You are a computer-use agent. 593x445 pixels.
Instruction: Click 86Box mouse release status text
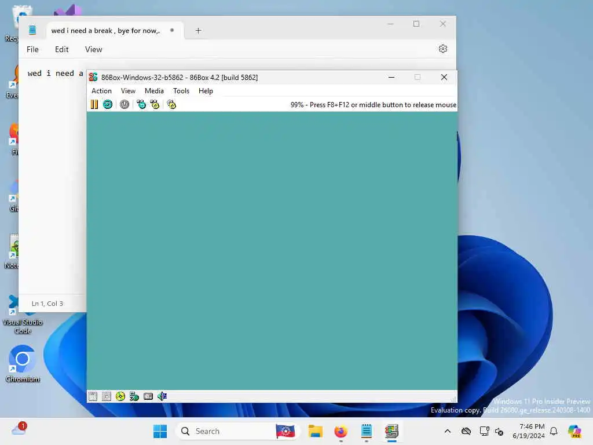[x=374, y=105]
